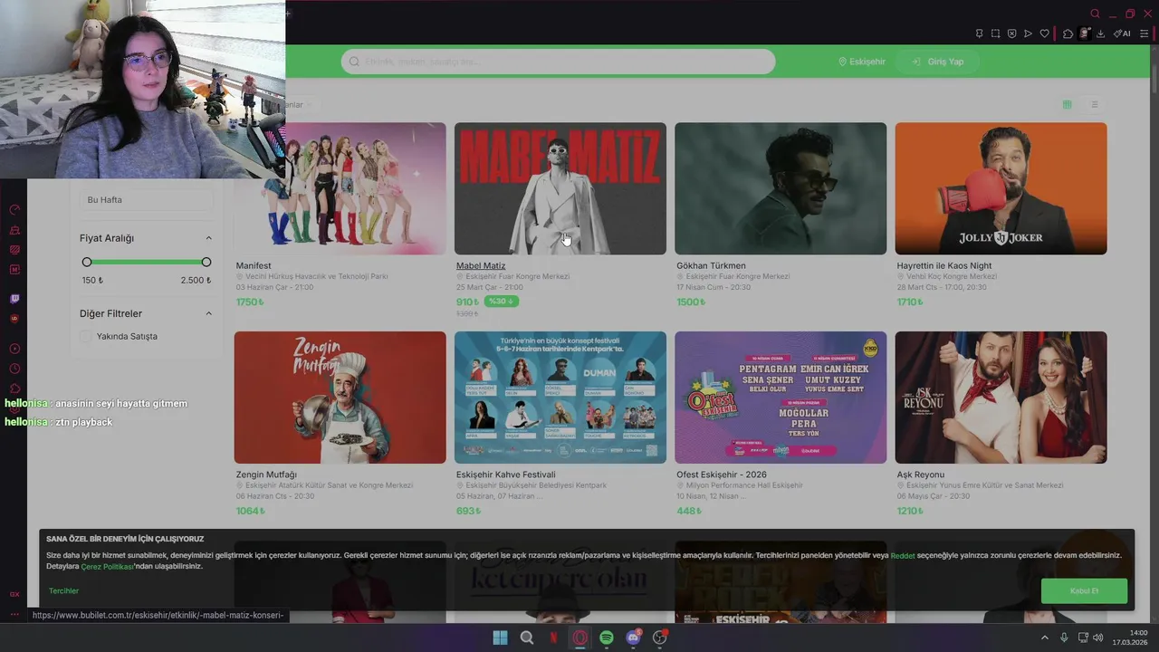This screenshot has width=1159, height=652.
Task: Open Netflix from the taskbar
Action: (553, 638)
